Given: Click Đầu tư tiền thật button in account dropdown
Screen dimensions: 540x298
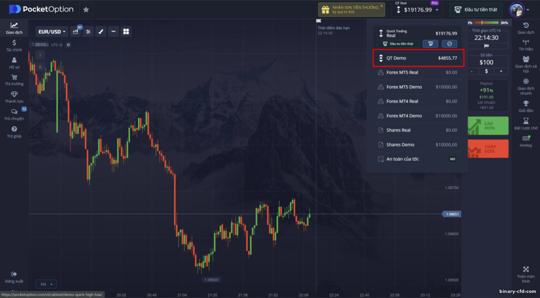Looking at the screenshot, I should pos(398,44).
